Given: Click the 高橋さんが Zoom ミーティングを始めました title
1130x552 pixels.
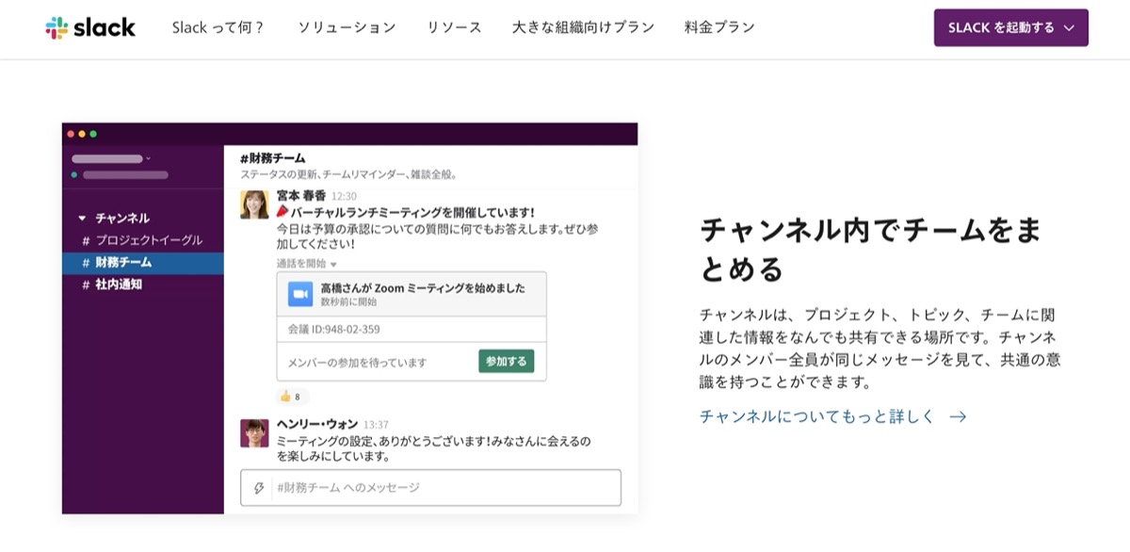Looking at the screenshot, I should [423, 288].
